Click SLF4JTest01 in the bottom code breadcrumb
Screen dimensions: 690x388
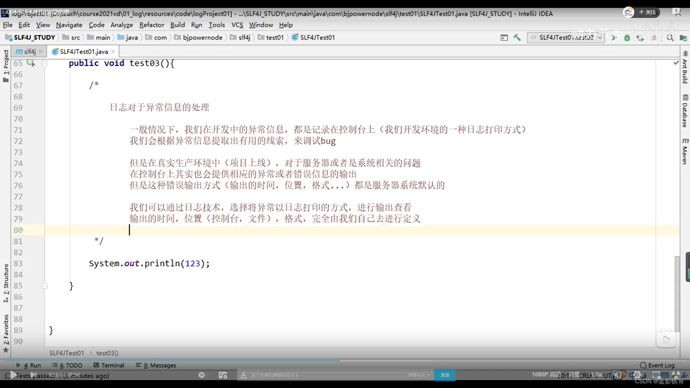coord(66,353)
